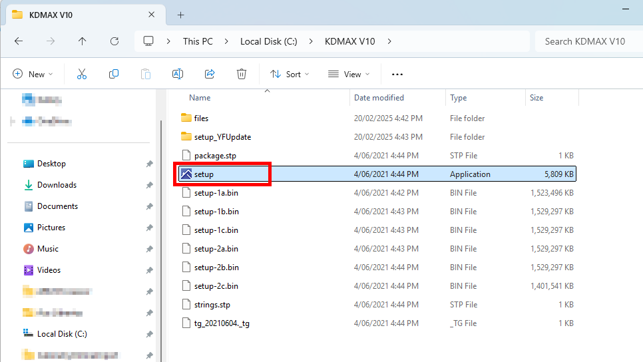Select the setup-1c.bin file

[x=377, y=230]
